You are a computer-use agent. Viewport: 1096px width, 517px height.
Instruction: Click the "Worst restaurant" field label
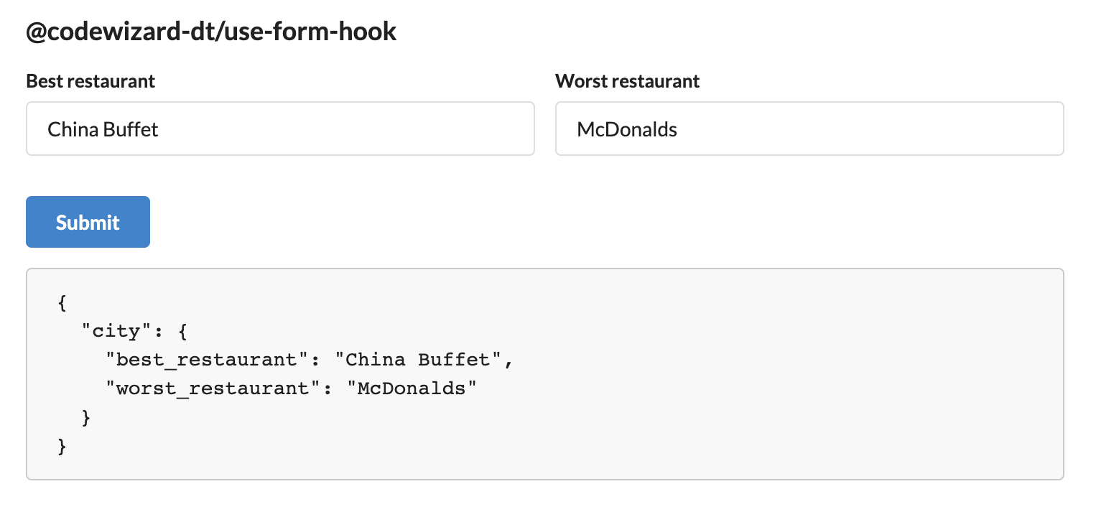point(628,81)
